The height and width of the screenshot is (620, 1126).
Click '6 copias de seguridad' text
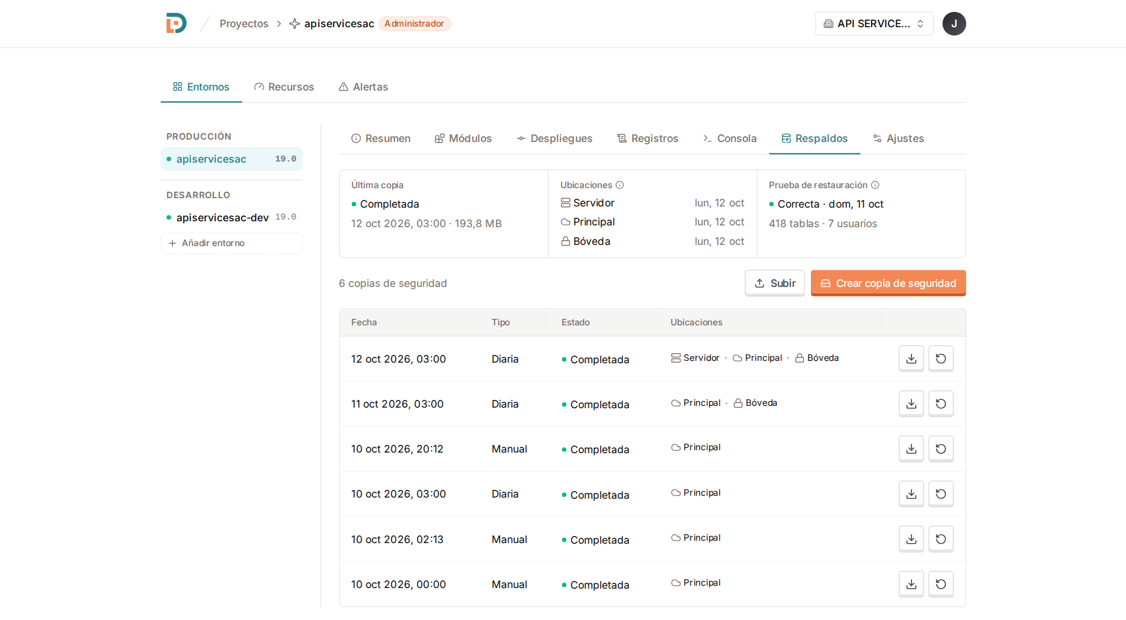(393, 283)
